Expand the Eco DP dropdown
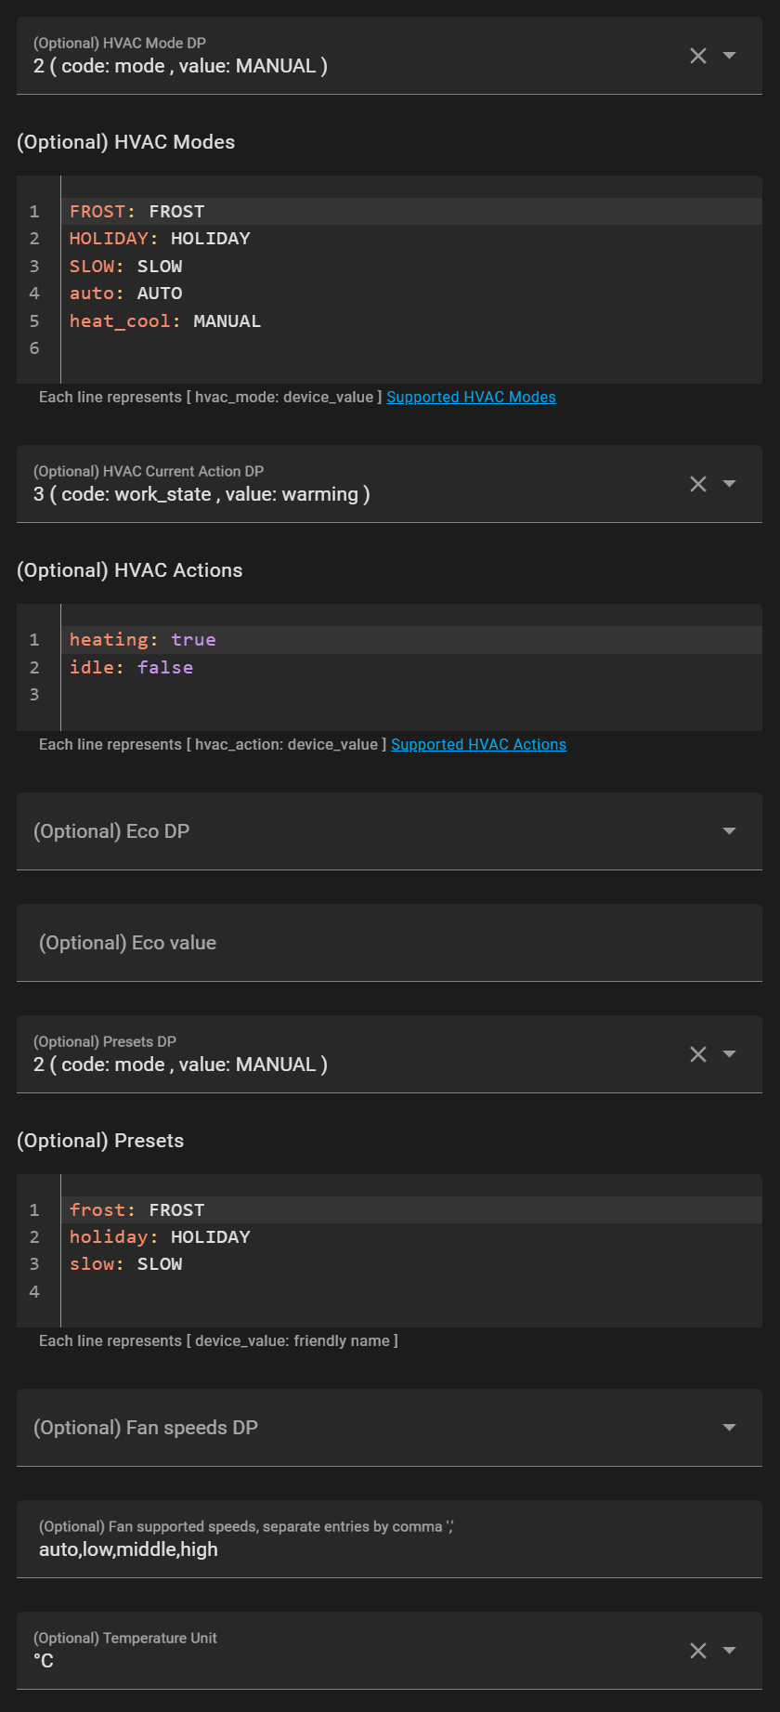This screenshot has width=780, height=1712. pyautogui.click(x=730, y=831)
